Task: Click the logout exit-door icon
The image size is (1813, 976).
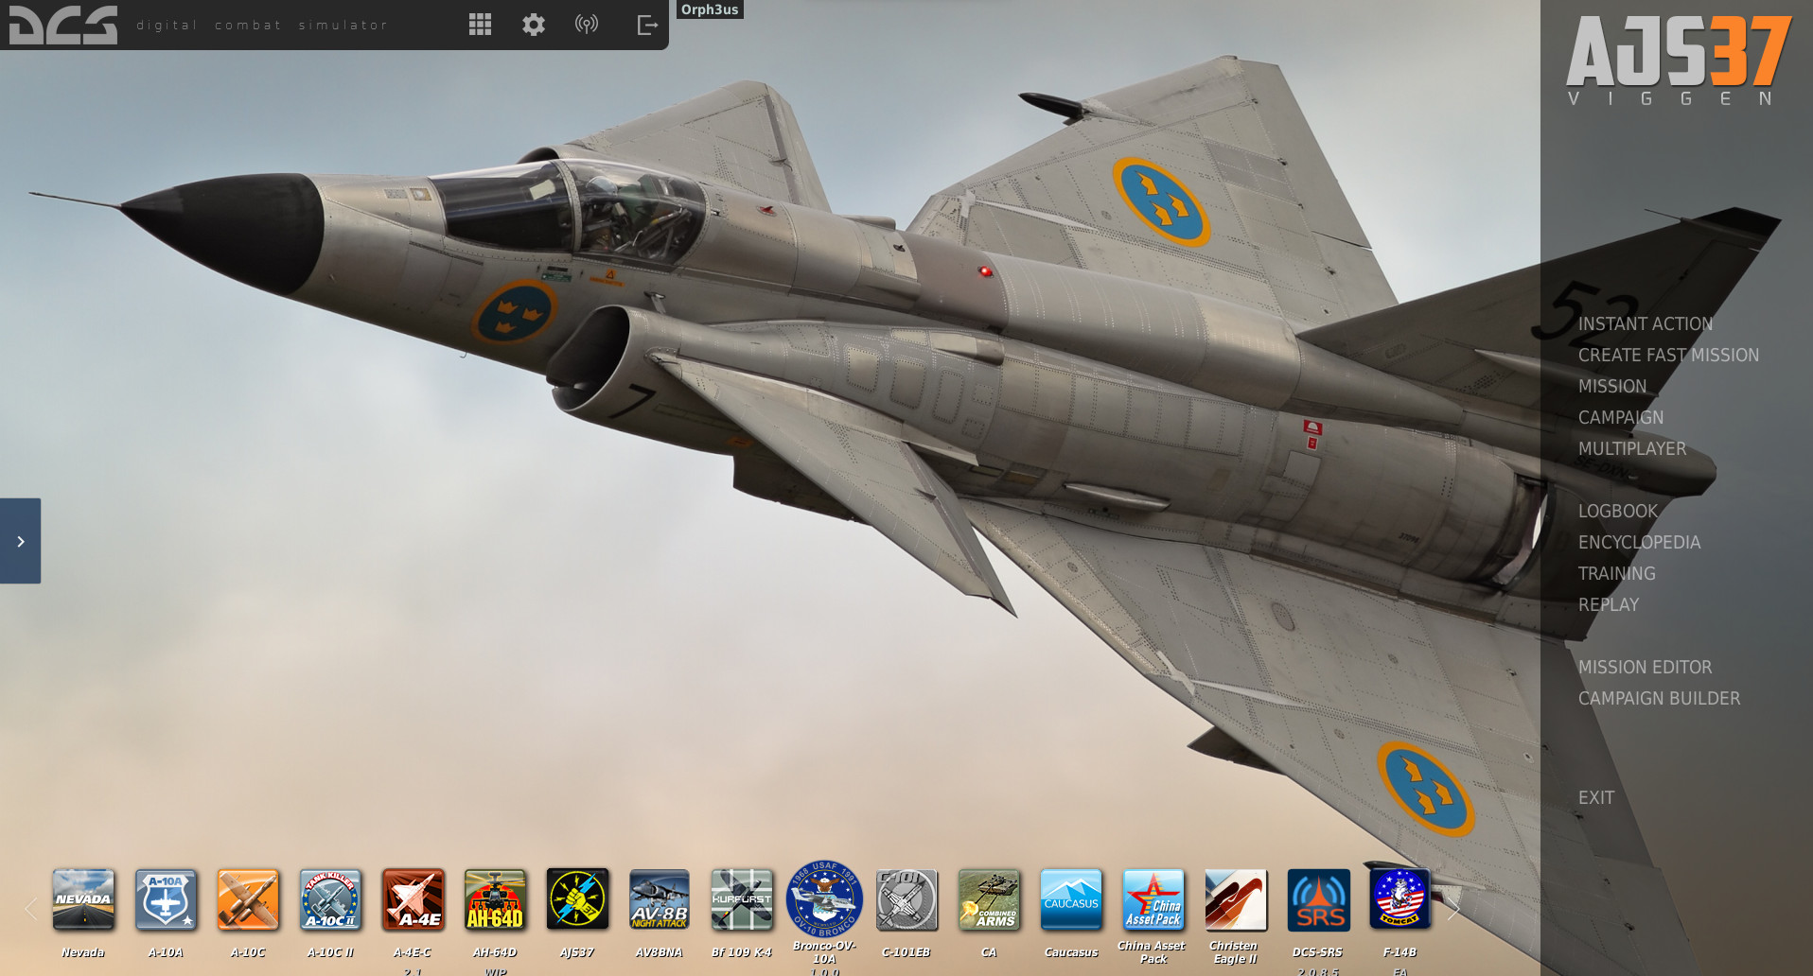Action: coord(647,25)
